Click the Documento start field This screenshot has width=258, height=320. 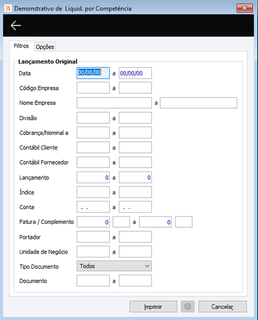pyautogui.click(x=93, y=280)
